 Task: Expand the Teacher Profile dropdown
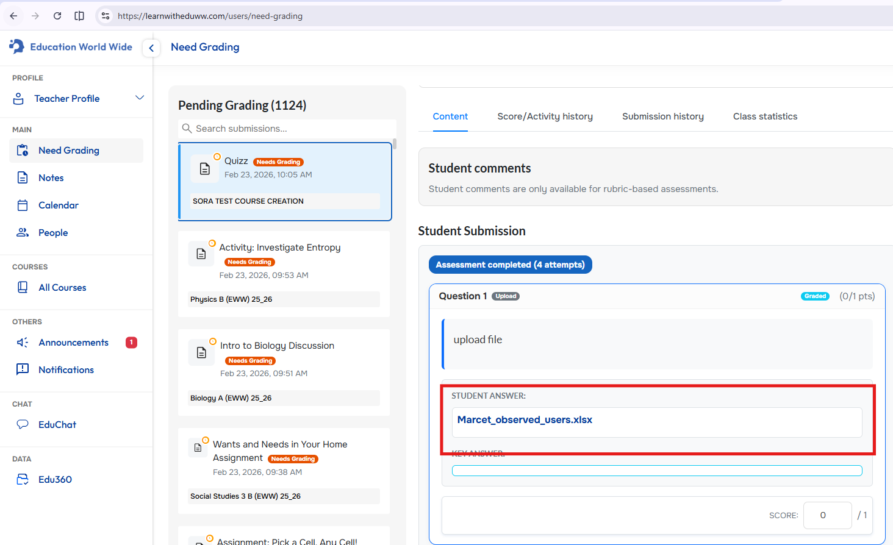[x=140, y=98]
